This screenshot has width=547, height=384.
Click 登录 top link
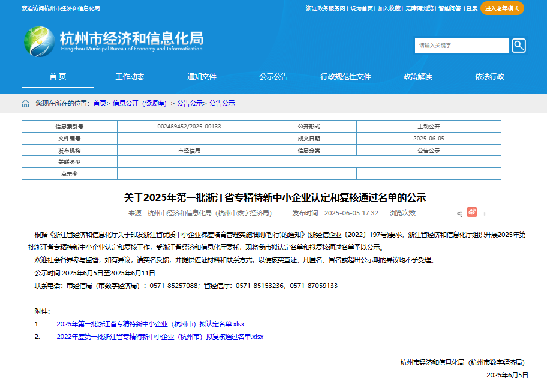(471, 8)
